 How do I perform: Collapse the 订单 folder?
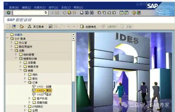(25, 82)
